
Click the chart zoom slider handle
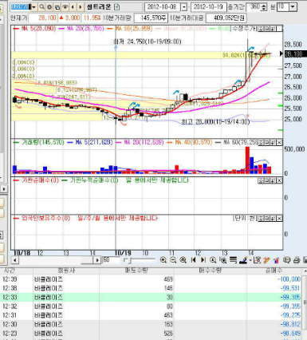[130, 260]
